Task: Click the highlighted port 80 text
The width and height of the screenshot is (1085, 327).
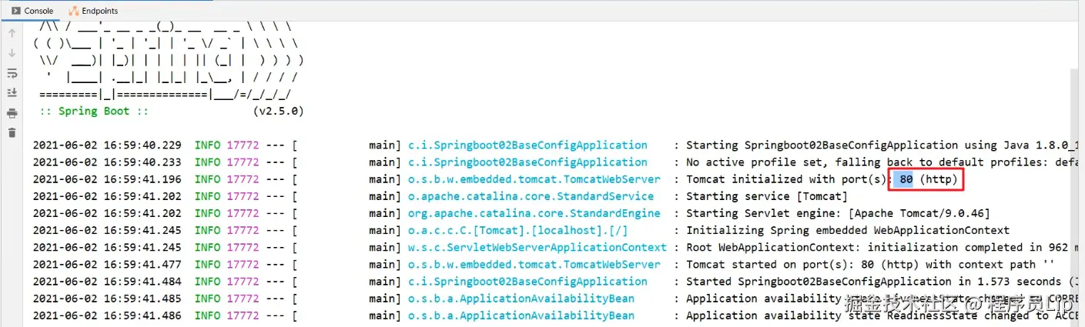Action: [906, 179]
